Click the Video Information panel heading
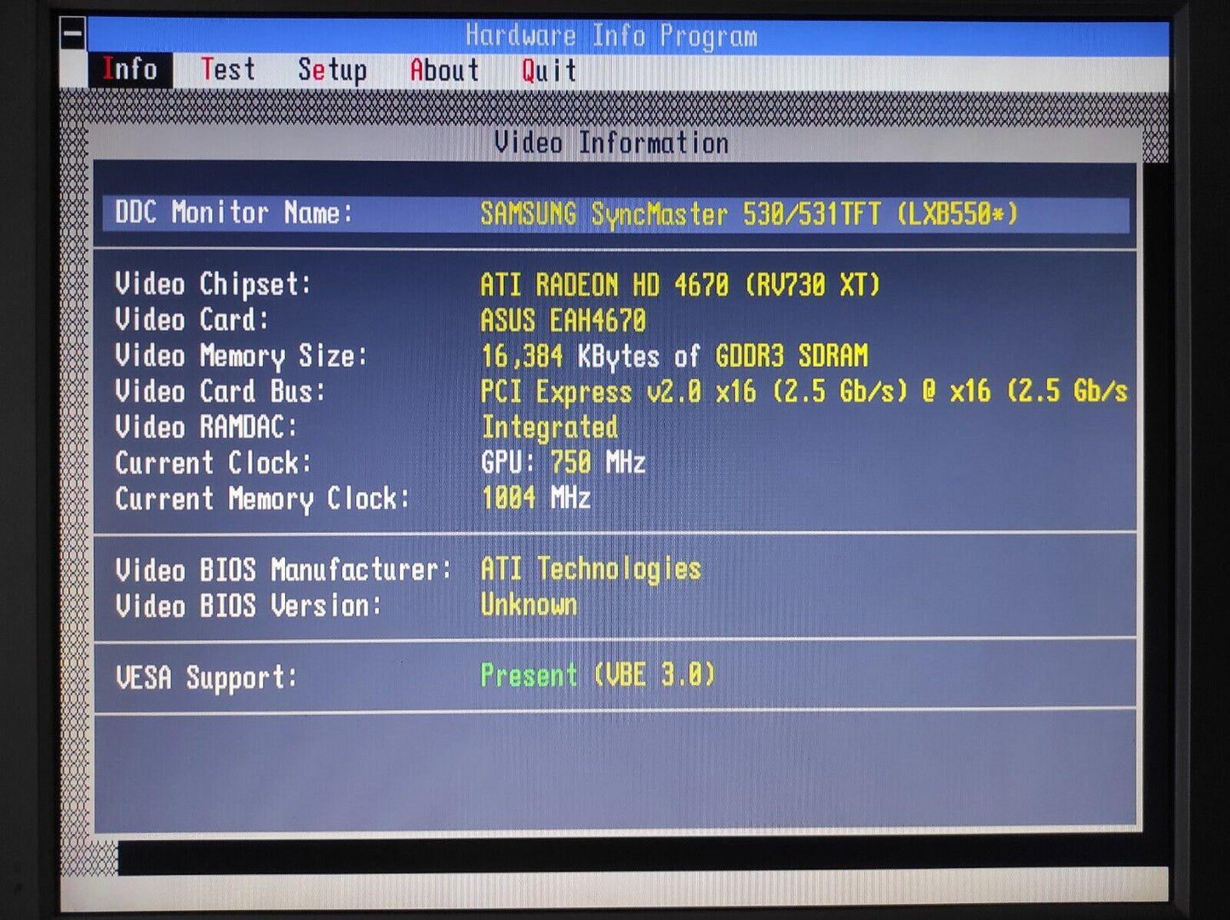The image size is (1230, 920). [611, 143]
